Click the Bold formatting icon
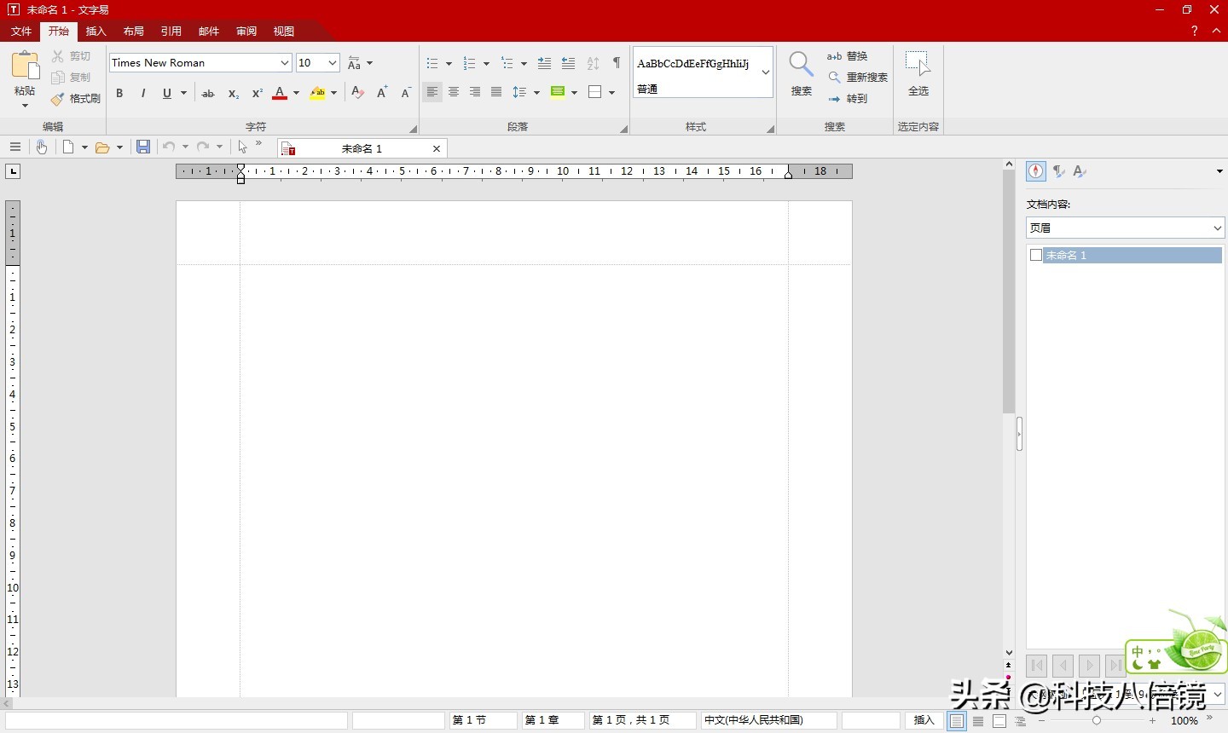The width and height of the screenshot is (1228, 733). [x=119, y=93]
